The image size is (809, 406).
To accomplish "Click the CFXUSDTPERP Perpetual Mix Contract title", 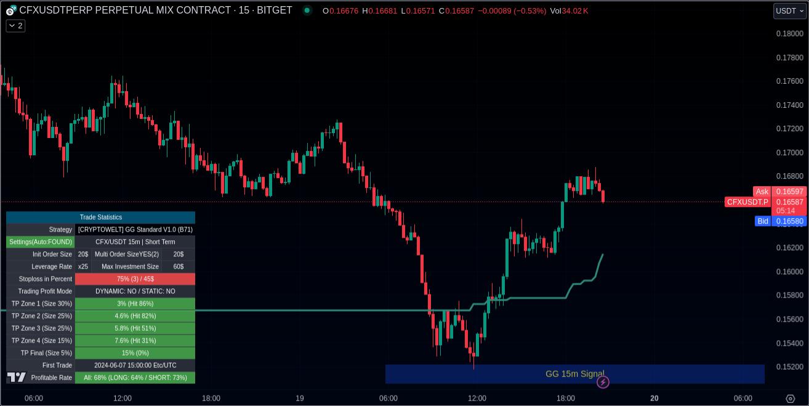I will [156, 10].
